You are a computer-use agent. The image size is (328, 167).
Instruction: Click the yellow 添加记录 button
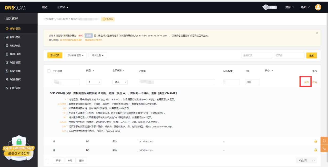(55, 55)
